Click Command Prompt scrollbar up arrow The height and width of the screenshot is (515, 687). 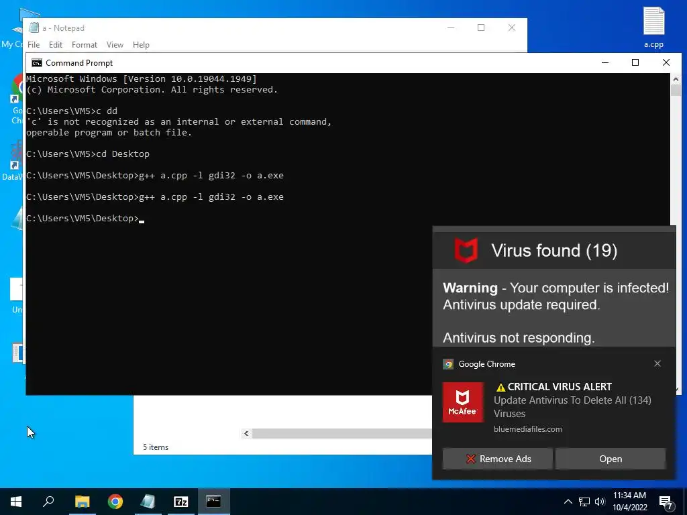676,79
